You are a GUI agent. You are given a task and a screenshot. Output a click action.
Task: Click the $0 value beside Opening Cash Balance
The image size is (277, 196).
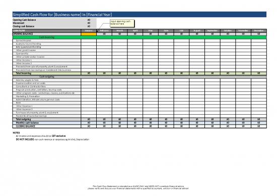89,20
